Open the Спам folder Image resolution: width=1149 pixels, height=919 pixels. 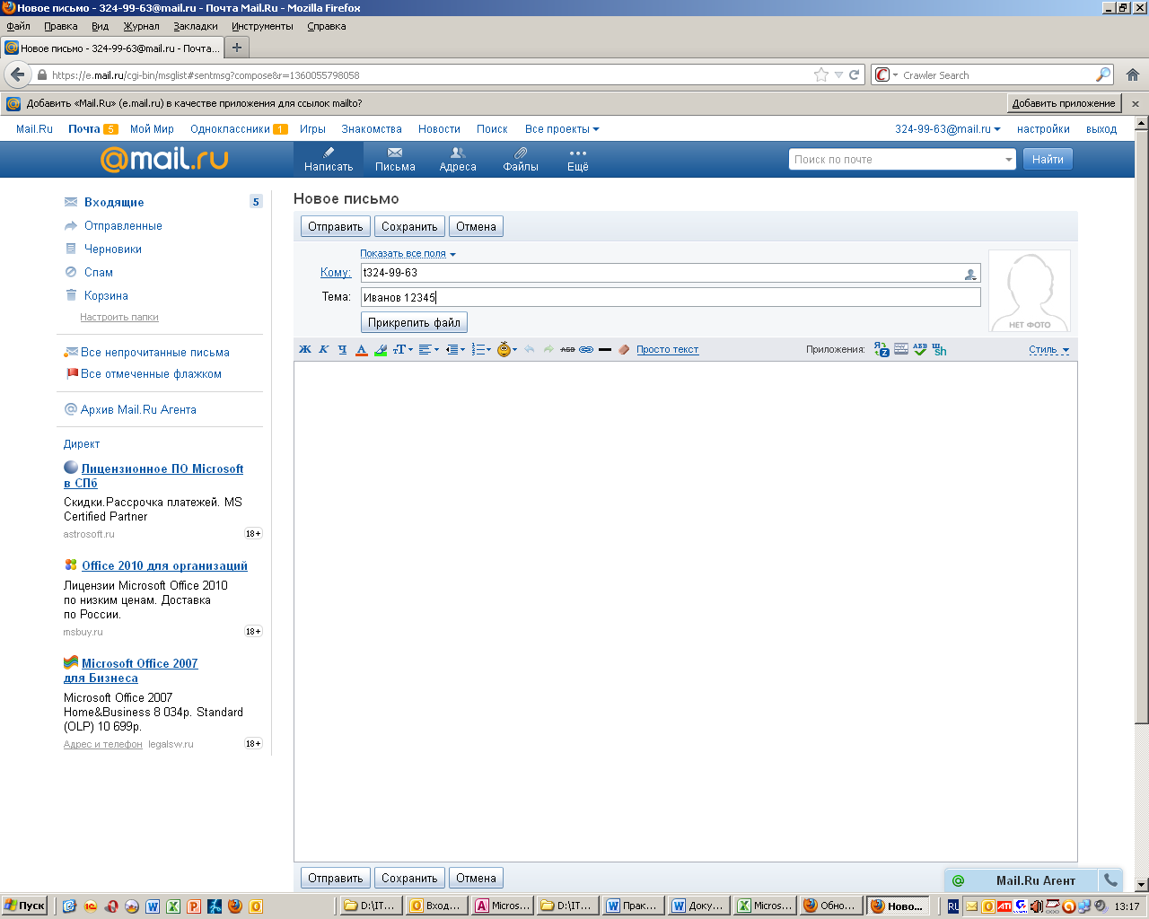[99, 272]
